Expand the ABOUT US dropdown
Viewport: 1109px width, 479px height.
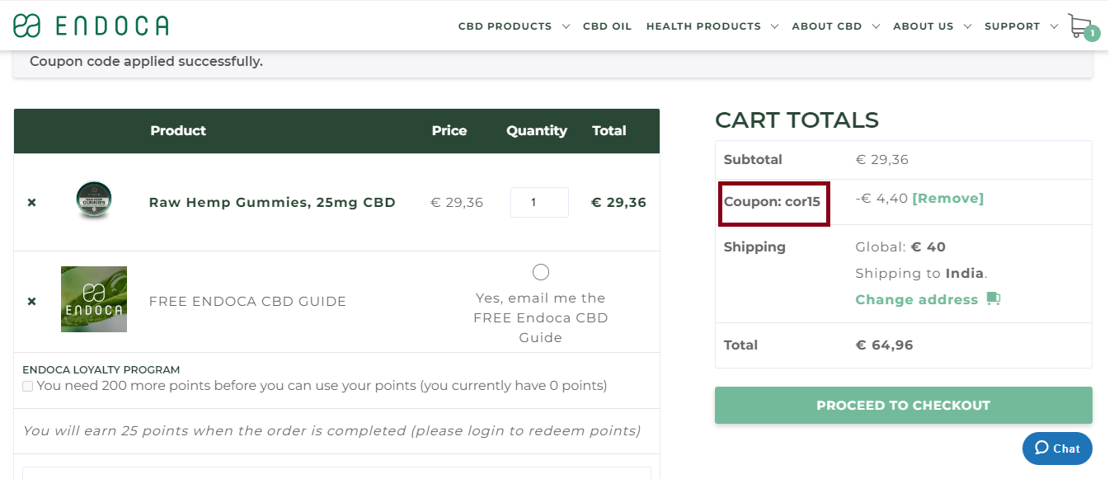[x=924, y=26]
